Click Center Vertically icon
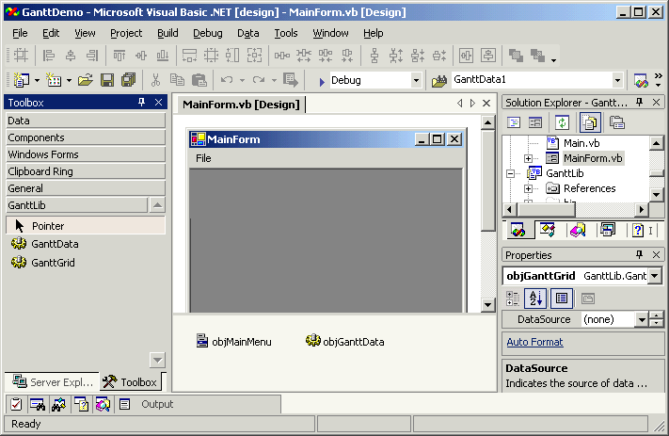The image size is (669, 436). click(488, 56)
